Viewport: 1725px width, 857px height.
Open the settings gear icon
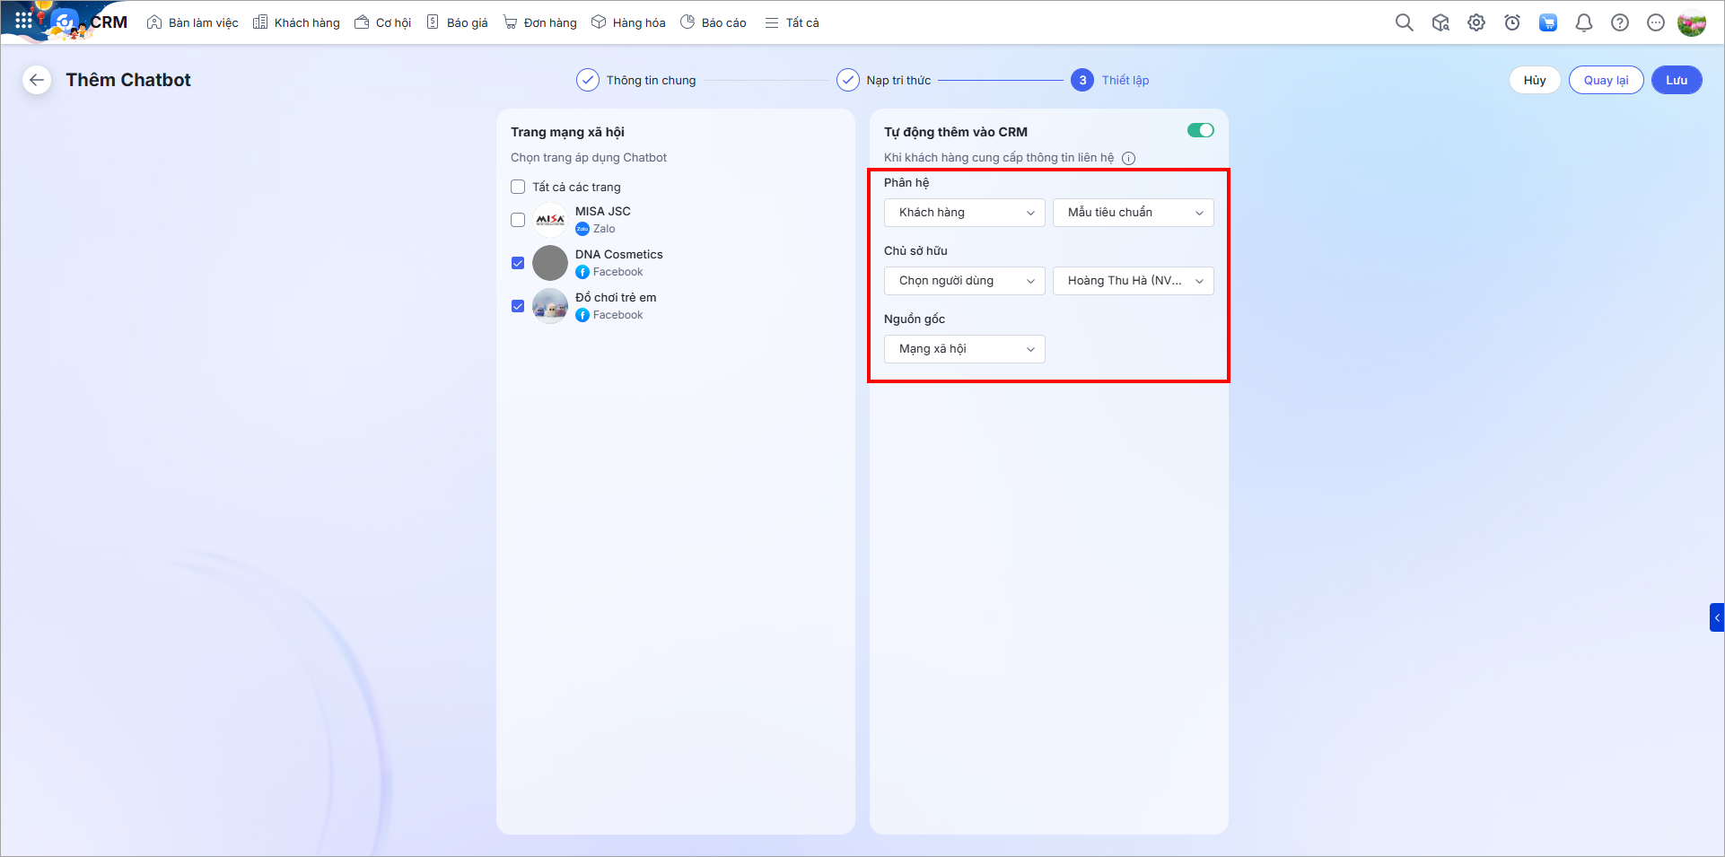pyautogui.click(x=1475, y=22)
